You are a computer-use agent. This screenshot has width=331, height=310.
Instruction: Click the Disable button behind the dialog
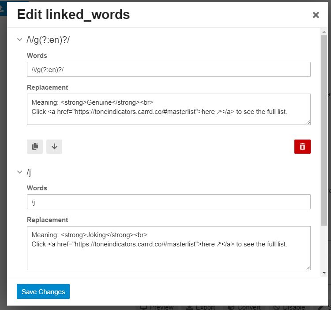(289, 307)
